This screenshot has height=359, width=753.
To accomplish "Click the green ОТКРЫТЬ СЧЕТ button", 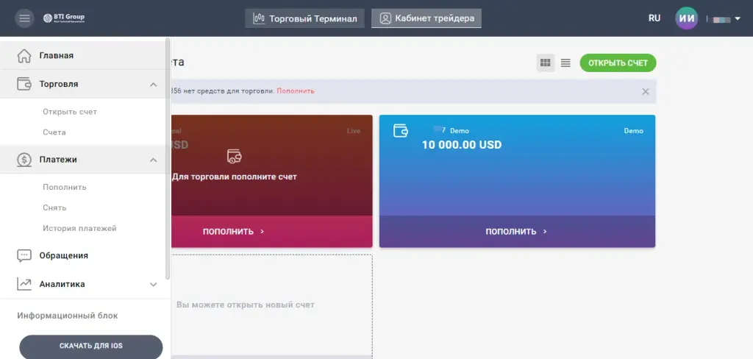I will [618, 63].
